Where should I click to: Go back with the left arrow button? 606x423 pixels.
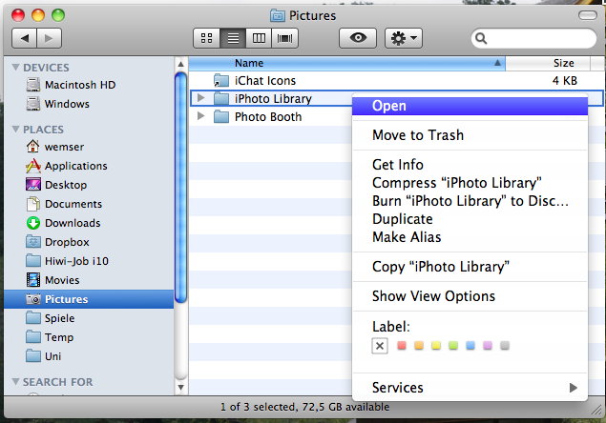click(x=25, y=38)
